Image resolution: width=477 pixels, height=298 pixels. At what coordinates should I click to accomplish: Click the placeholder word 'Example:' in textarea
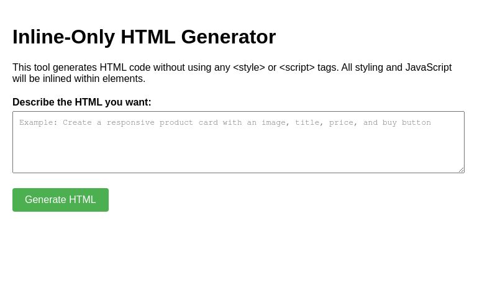coord(39,122)
